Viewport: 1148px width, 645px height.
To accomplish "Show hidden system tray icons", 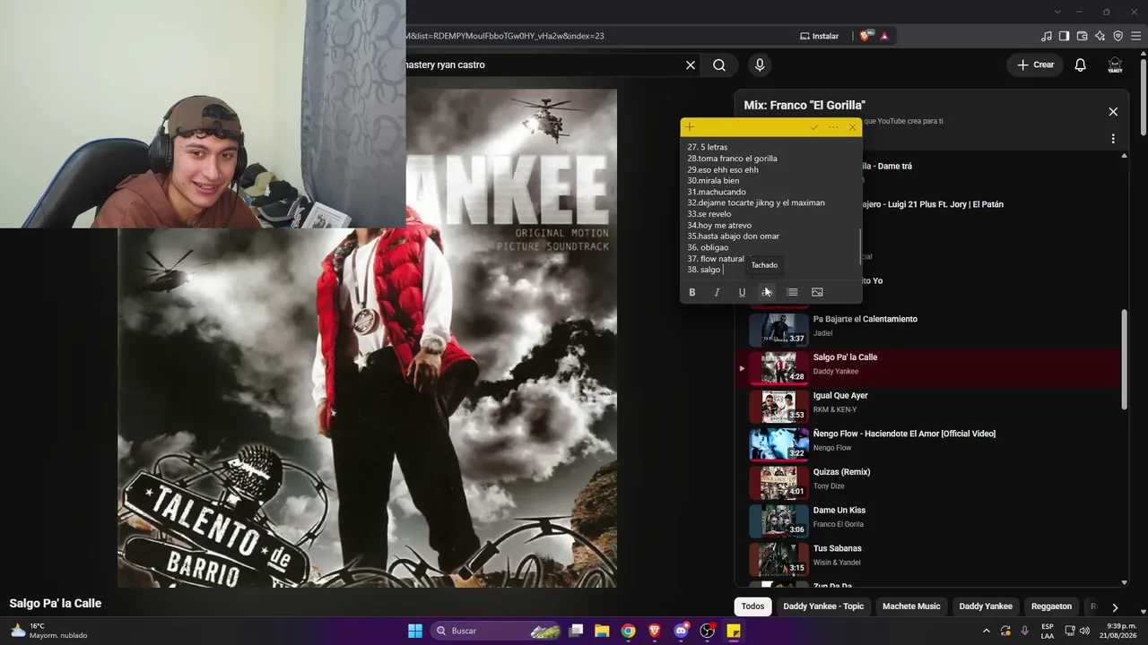I will (x=987, y=631).
